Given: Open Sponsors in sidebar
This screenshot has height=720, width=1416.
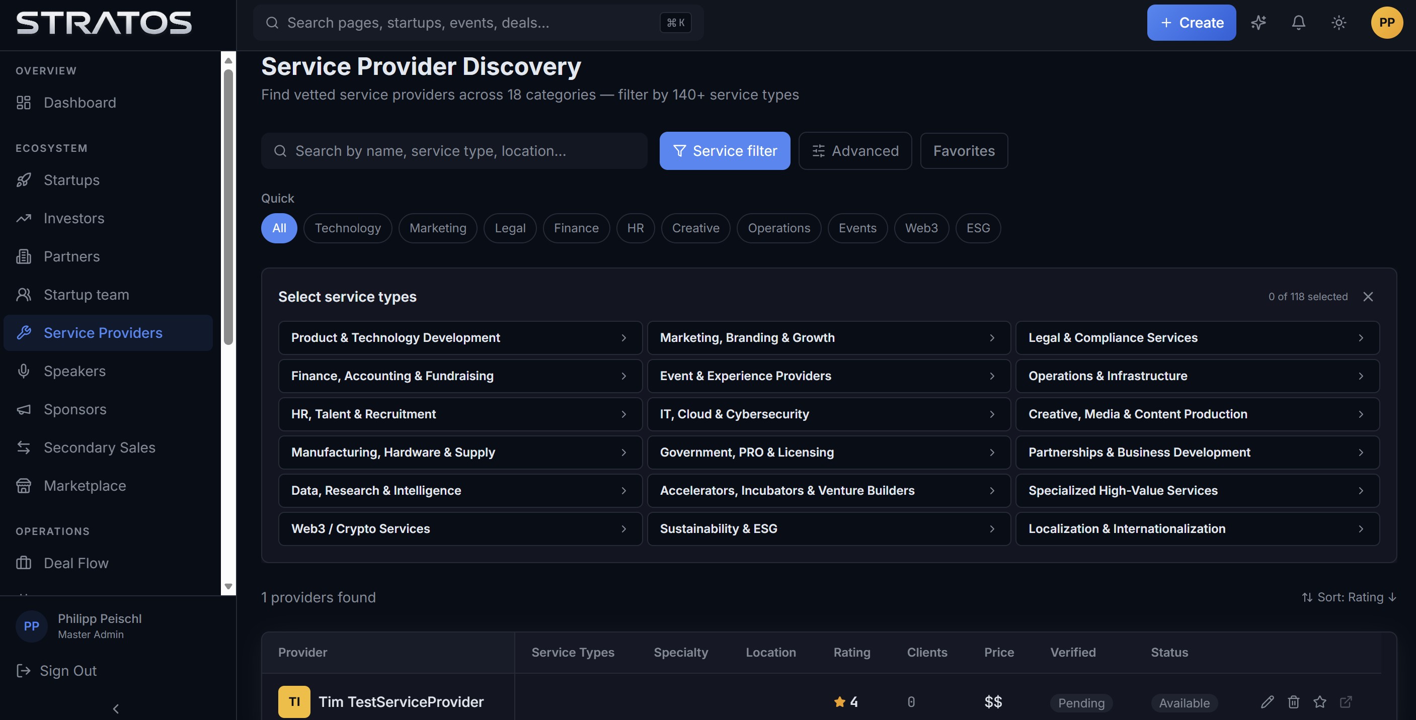Looking at the screenshot, I should coord(108,409).
